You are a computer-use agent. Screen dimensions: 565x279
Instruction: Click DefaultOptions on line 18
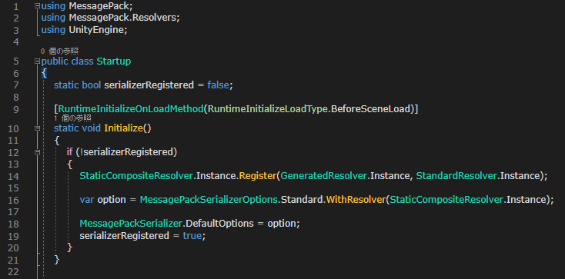[220, 224]
